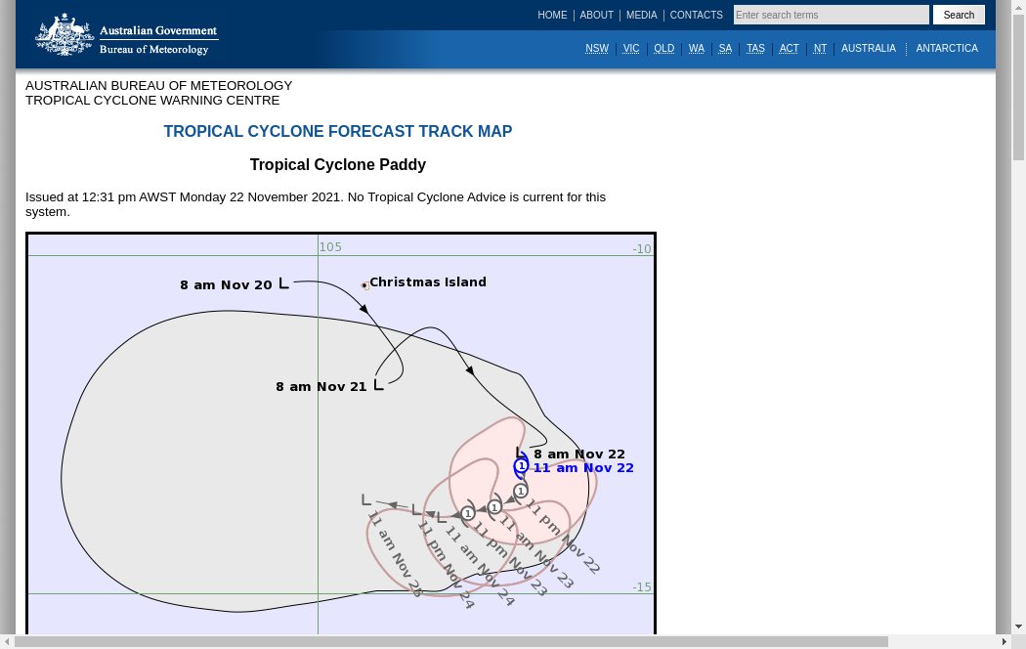Click the Christmas Island location dot
The width and height of the screenshot is (1026, 649).
[365, 285]
